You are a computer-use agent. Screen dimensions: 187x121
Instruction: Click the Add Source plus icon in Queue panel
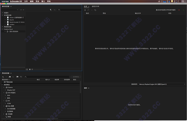[x=85, y=10]
